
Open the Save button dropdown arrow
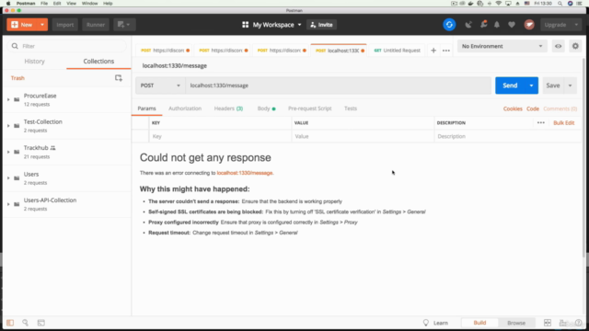(571, 86)
